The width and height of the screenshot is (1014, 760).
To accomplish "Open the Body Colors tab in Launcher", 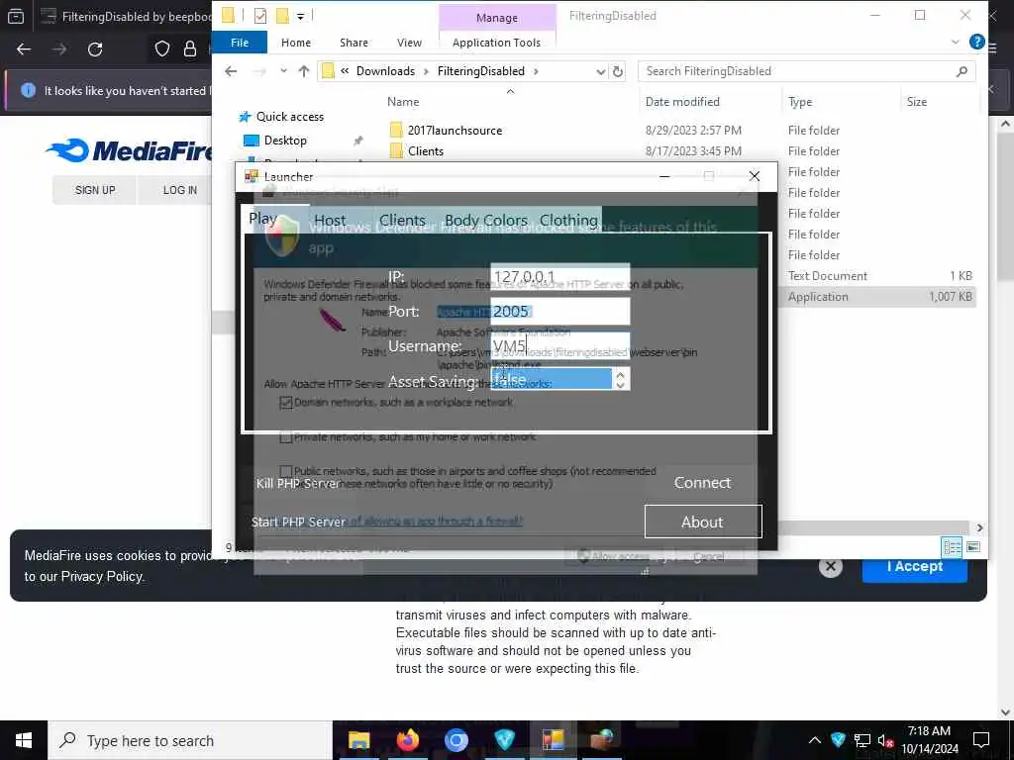I will click(486, 220).
